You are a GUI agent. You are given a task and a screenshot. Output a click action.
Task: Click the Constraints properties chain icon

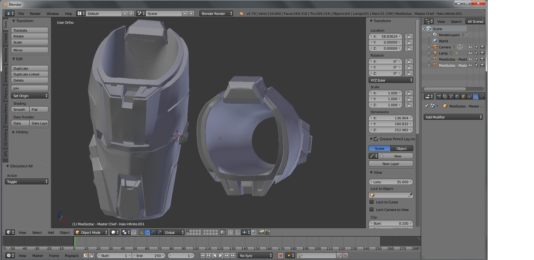pyautogui.click(x=469, y=97)
